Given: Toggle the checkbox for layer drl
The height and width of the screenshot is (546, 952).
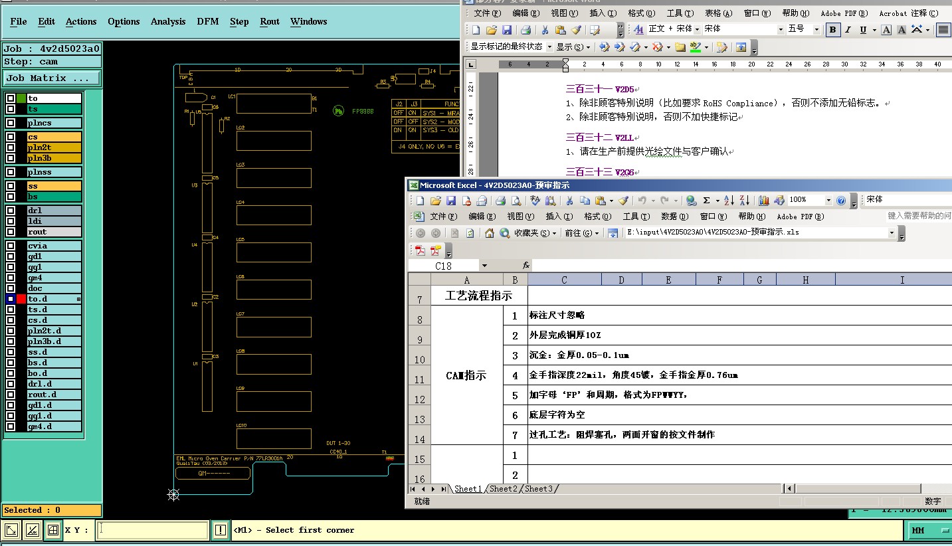Looking at the screenshot, I should click(x=11, y=211).
